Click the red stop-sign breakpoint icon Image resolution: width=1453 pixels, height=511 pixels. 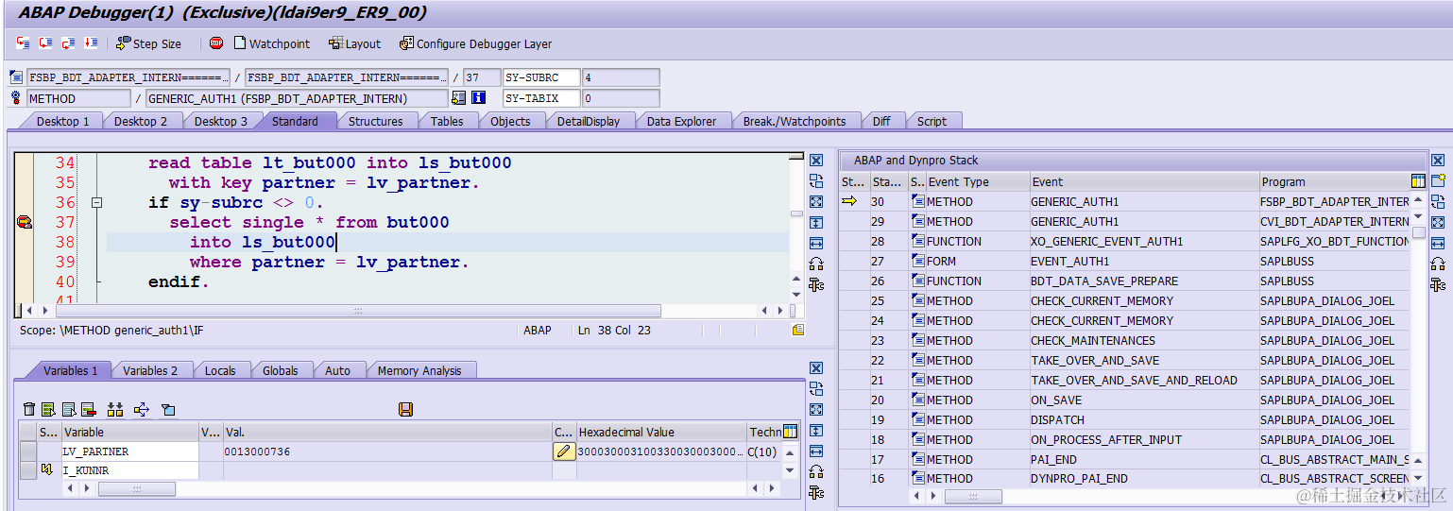pyautogui.click(x=216, y=43)
